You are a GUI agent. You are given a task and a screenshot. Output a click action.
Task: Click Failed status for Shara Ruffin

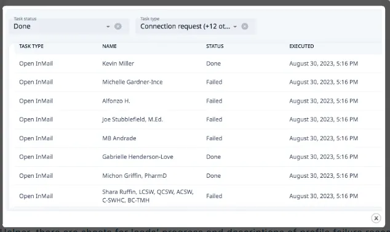pyautogui.click(x=214, y=196)
